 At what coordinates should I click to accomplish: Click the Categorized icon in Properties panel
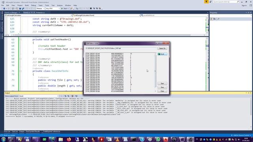click(x=211, y=19)
